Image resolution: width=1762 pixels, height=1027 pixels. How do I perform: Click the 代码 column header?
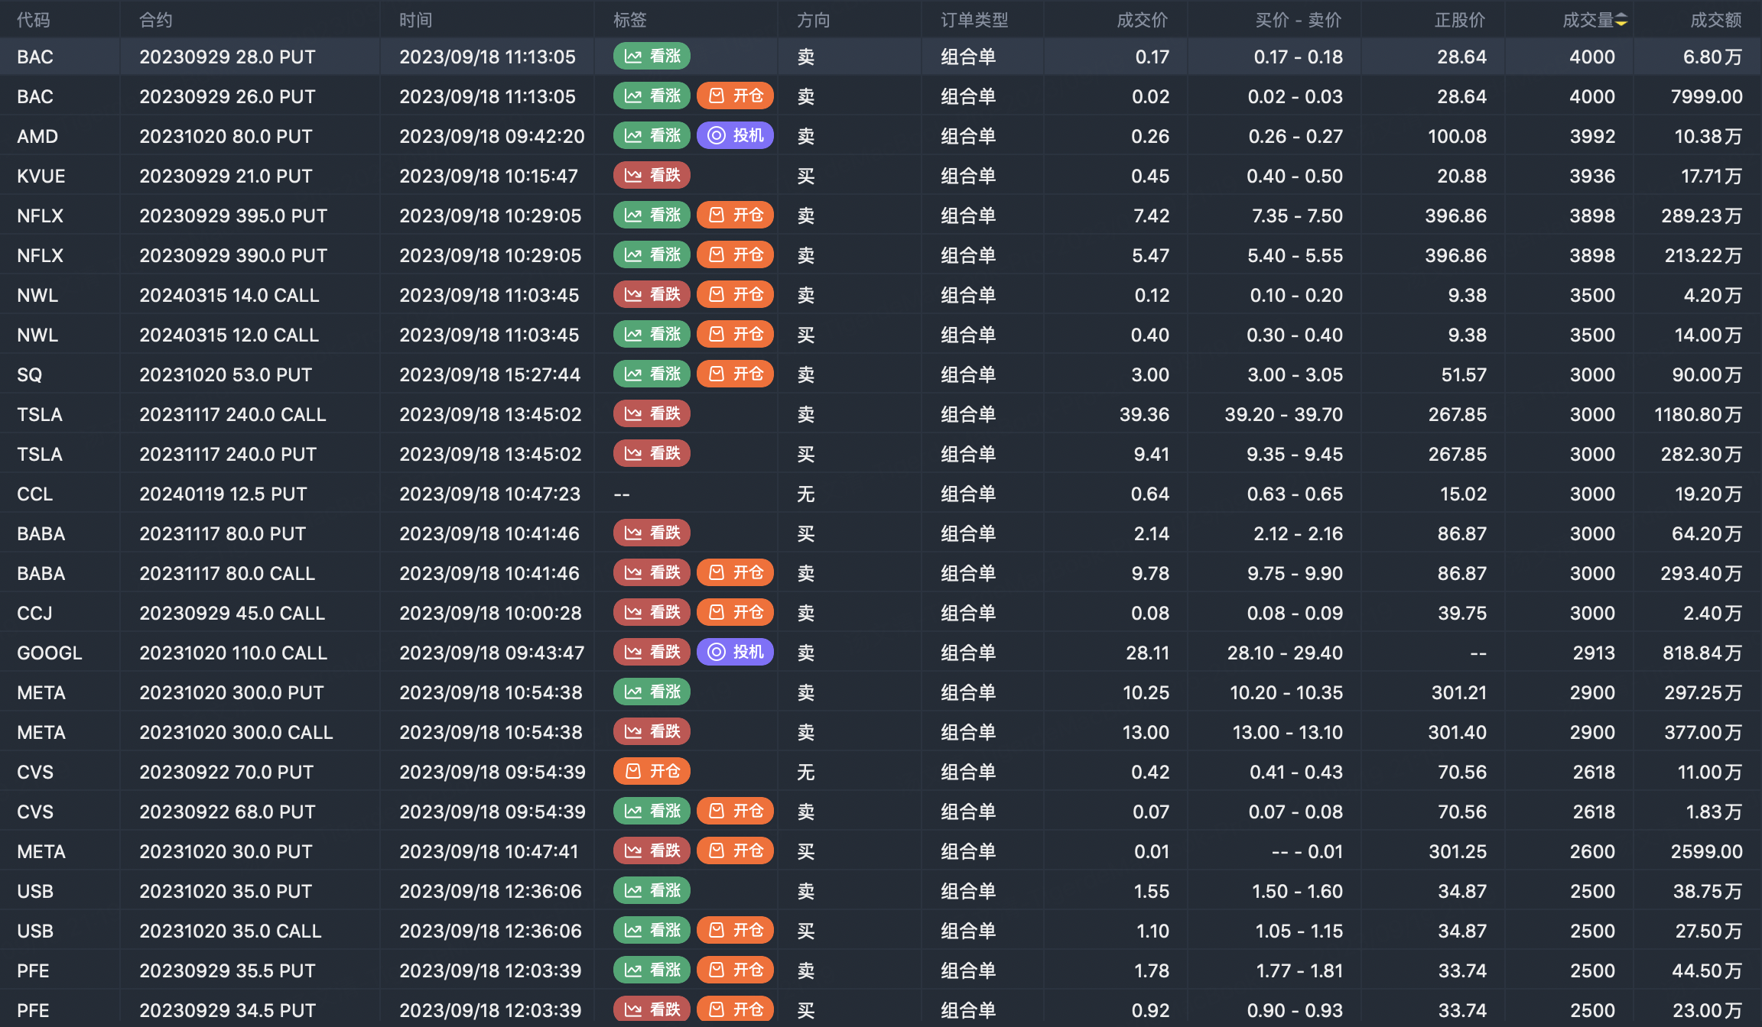[x=34, y=20]
